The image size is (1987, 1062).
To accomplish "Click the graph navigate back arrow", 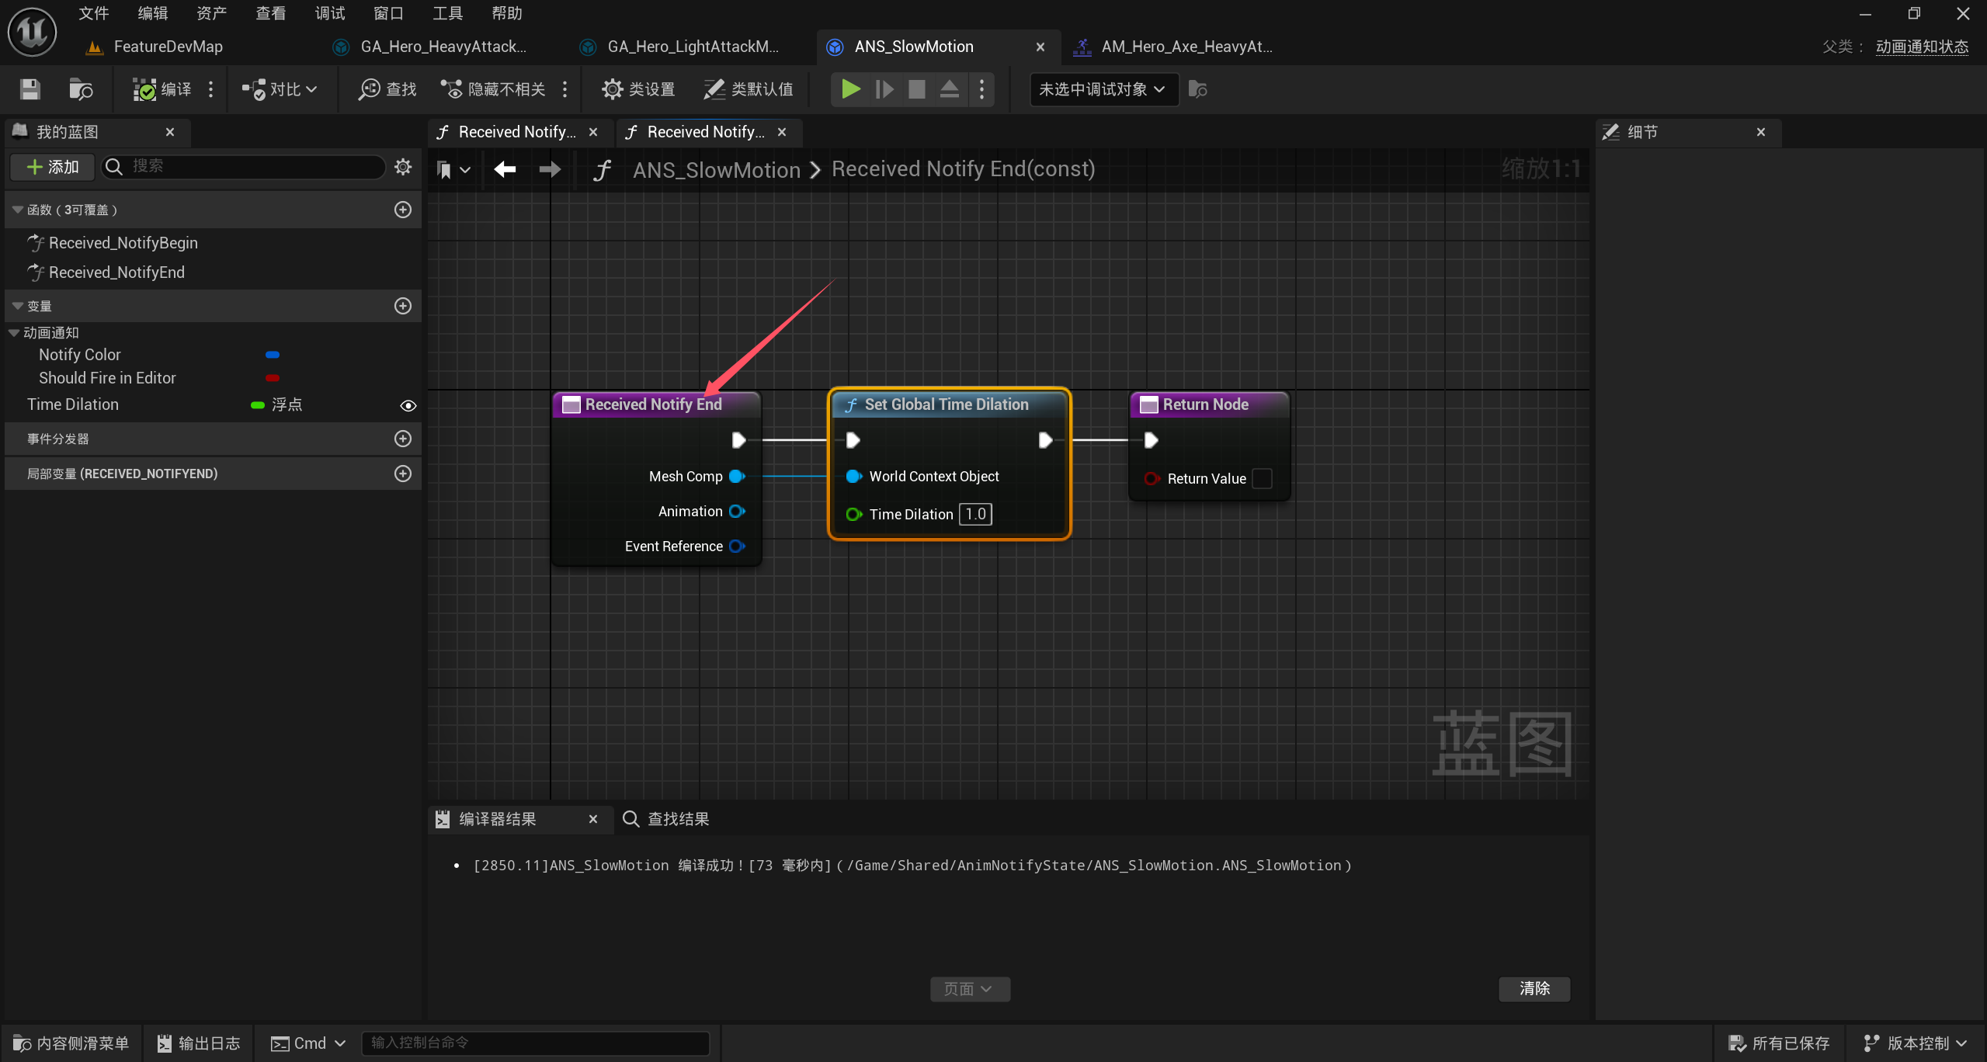I will point(505,169).
